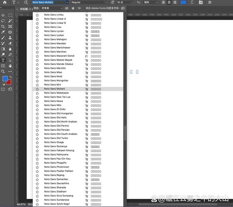Favorite the Noto Sans Mandaic font star

37,44
